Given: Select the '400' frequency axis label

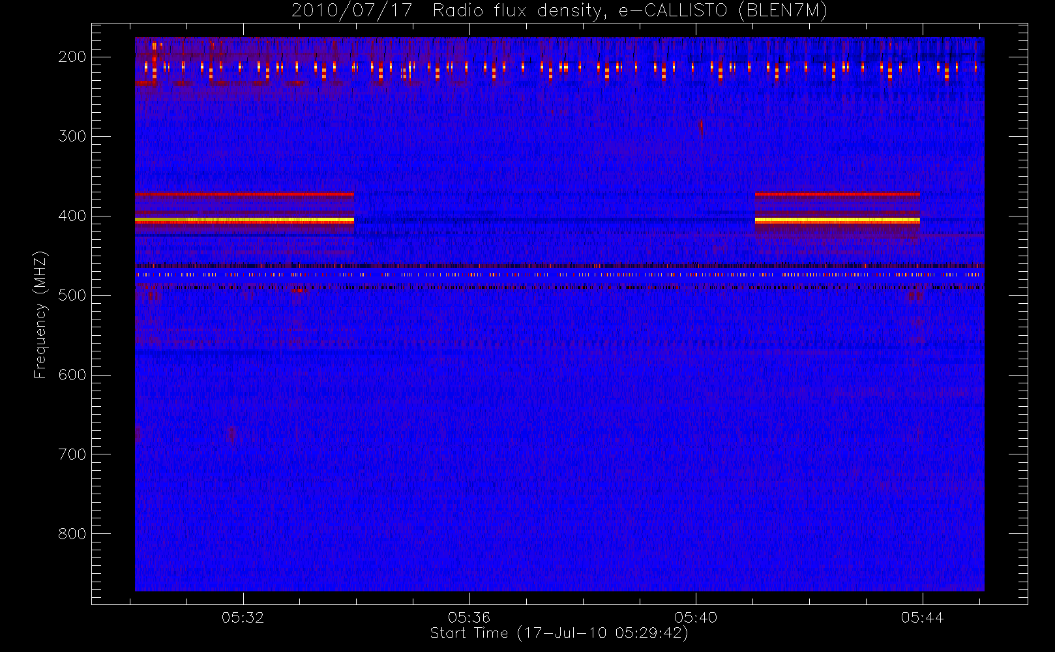Looking at the screenshot, I should 72,216.
